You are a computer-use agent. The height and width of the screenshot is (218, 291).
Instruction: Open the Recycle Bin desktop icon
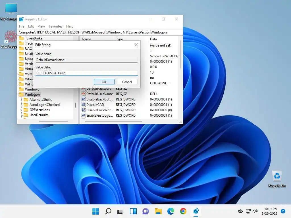(277, 179)
